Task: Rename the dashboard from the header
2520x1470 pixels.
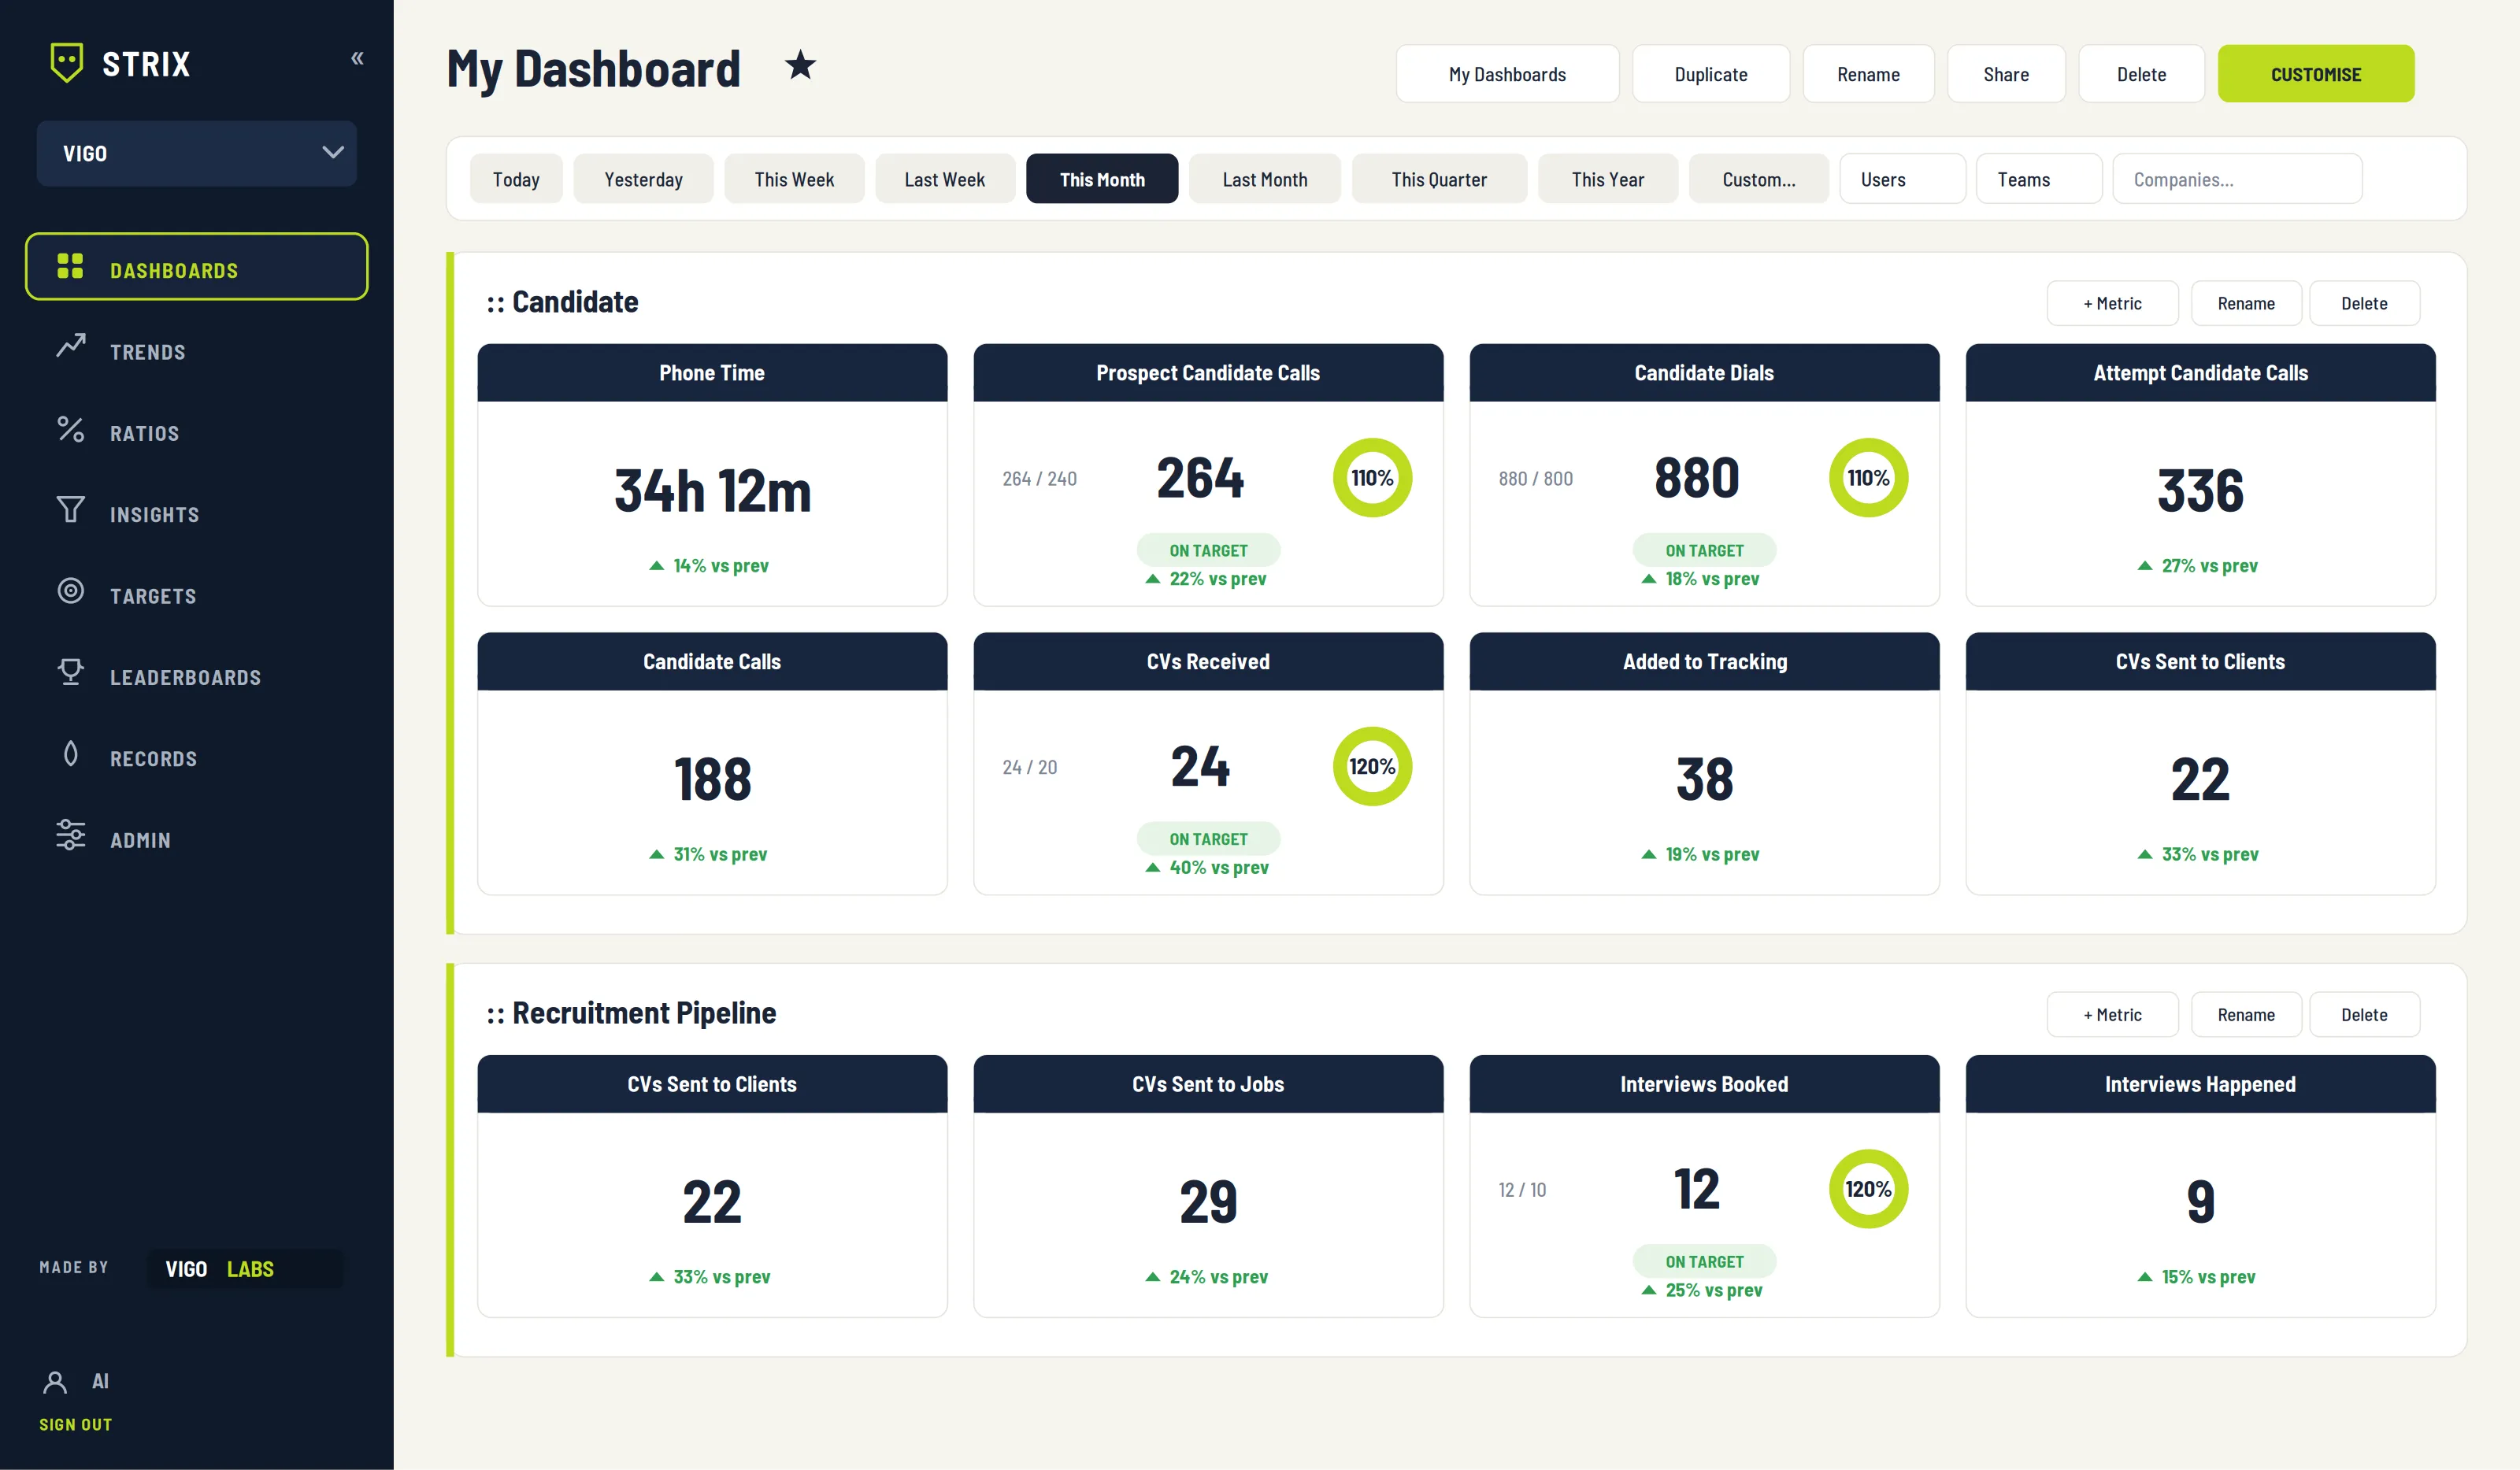Action: point(1868,74)
